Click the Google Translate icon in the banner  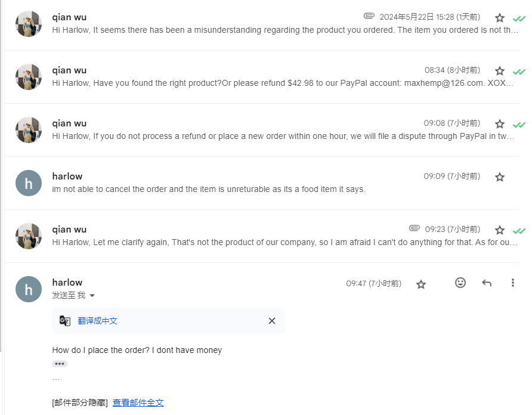tap(64, 321)
